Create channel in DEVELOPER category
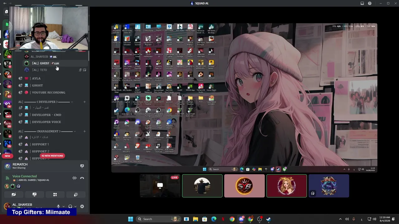 [84, 102]
